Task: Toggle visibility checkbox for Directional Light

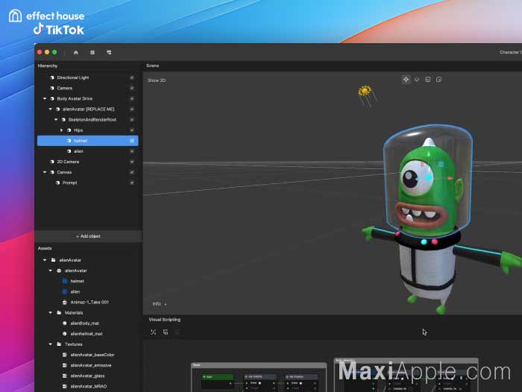Action: pyautogui.click(x=132, y=78)
